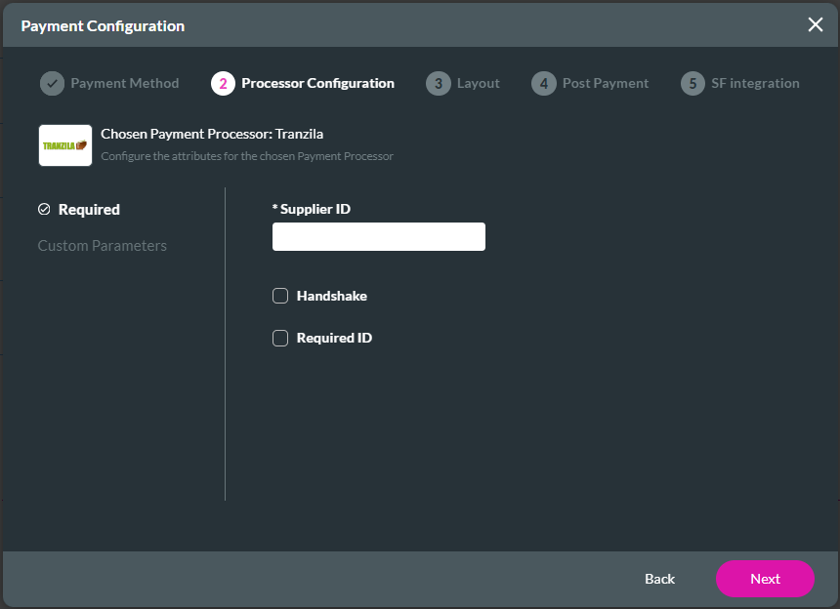Click the Tranzila payment processor logo
The image size is (840, 609).
tap(64, 144)
